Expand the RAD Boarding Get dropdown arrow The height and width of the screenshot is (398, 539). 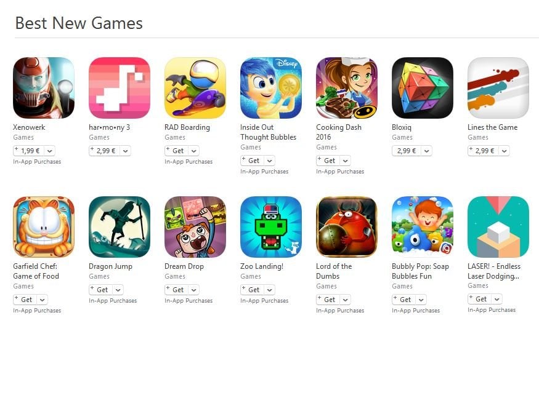(x=194, y=151)
